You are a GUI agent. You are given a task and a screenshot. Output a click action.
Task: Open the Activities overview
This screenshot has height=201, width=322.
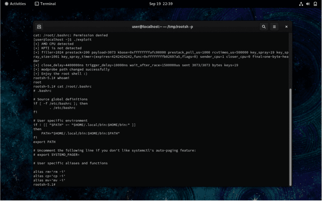coord(15,4)
